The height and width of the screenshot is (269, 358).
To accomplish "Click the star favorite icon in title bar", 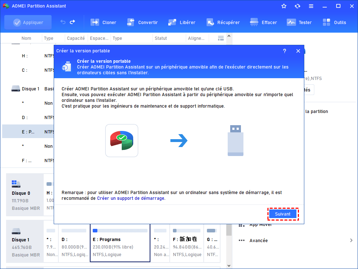I will pos(284,6).
